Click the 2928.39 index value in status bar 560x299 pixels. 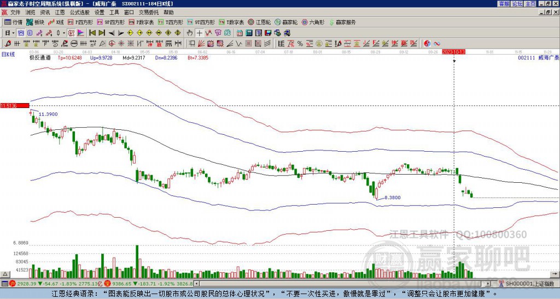pyautogui.click(x=27, y=284)
